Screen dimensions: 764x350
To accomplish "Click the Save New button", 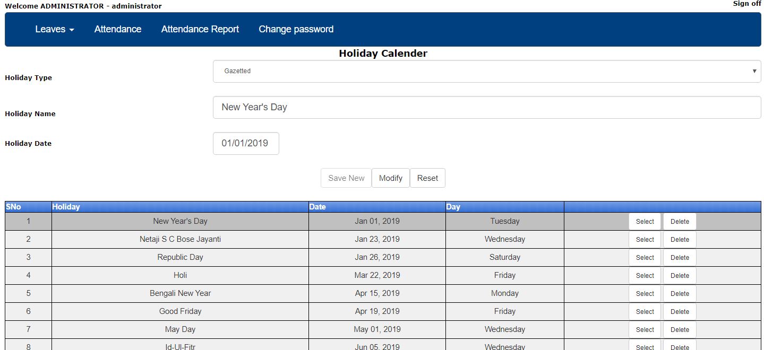I will 346,178.
